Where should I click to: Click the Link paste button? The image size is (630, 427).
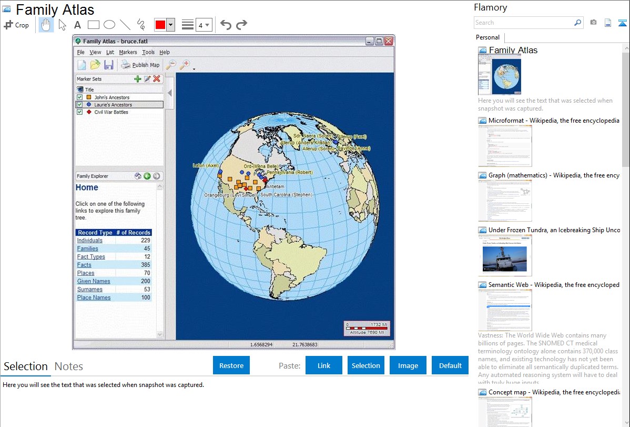324,365
